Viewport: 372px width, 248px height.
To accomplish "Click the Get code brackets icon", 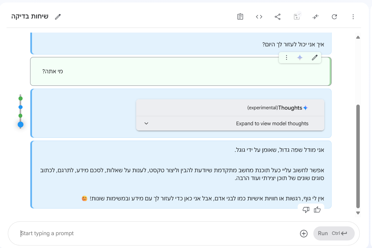I will (x=259, y=17).
